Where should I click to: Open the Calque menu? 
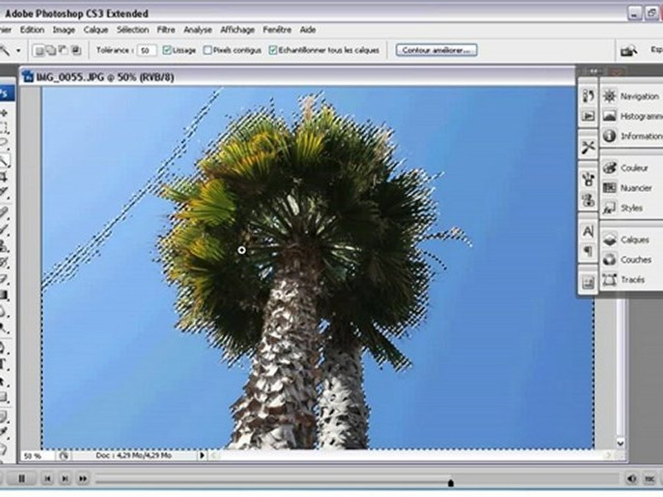tap(95, 30)
